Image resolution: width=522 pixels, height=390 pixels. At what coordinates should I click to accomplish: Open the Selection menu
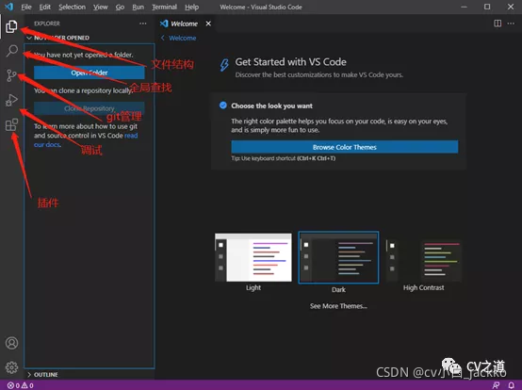[73, 7]
